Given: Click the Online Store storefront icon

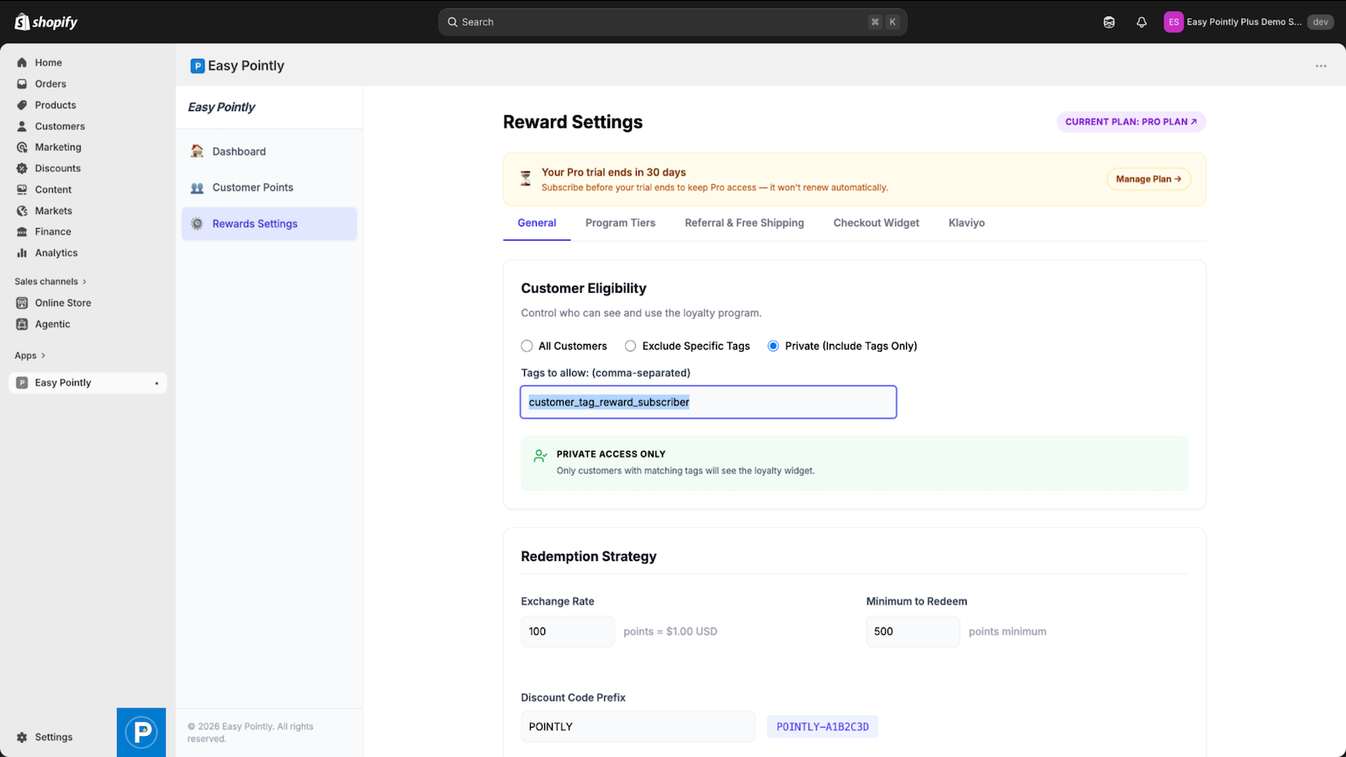Looking at the screenshot, I should click(x=22, y=303).
